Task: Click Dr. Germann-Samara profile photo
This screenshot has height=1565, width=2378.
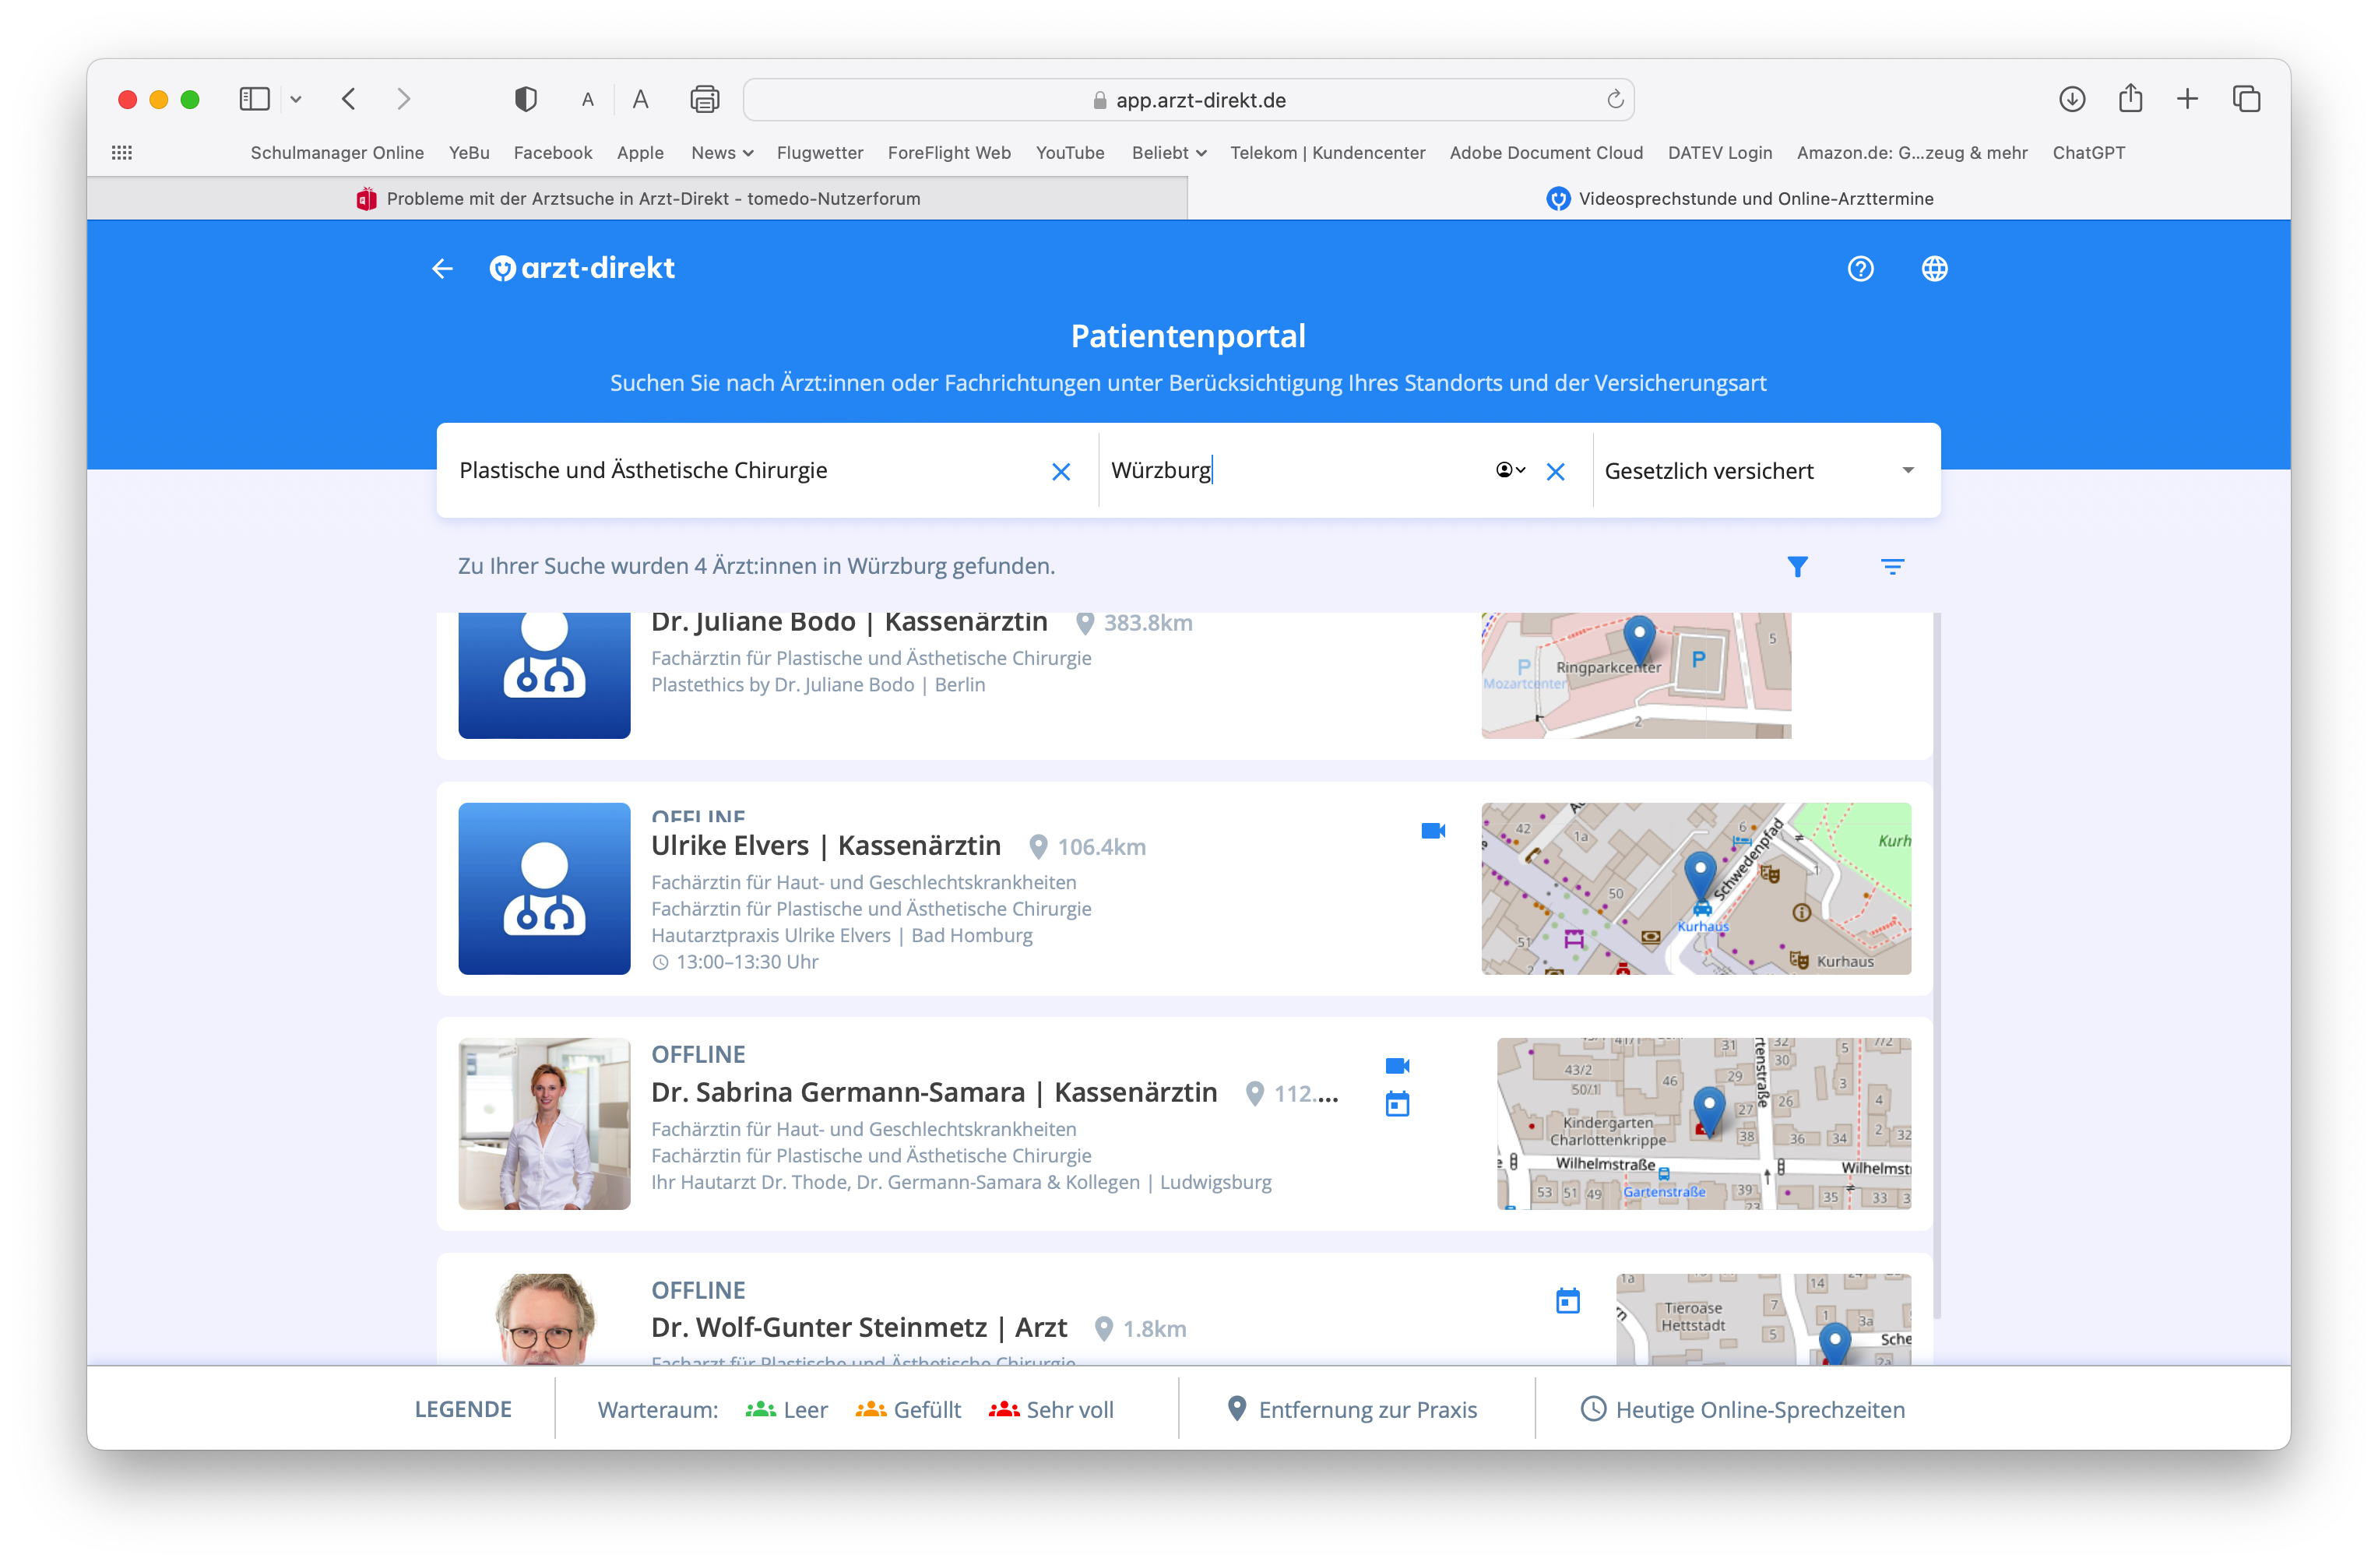Action: [544, 1124]
